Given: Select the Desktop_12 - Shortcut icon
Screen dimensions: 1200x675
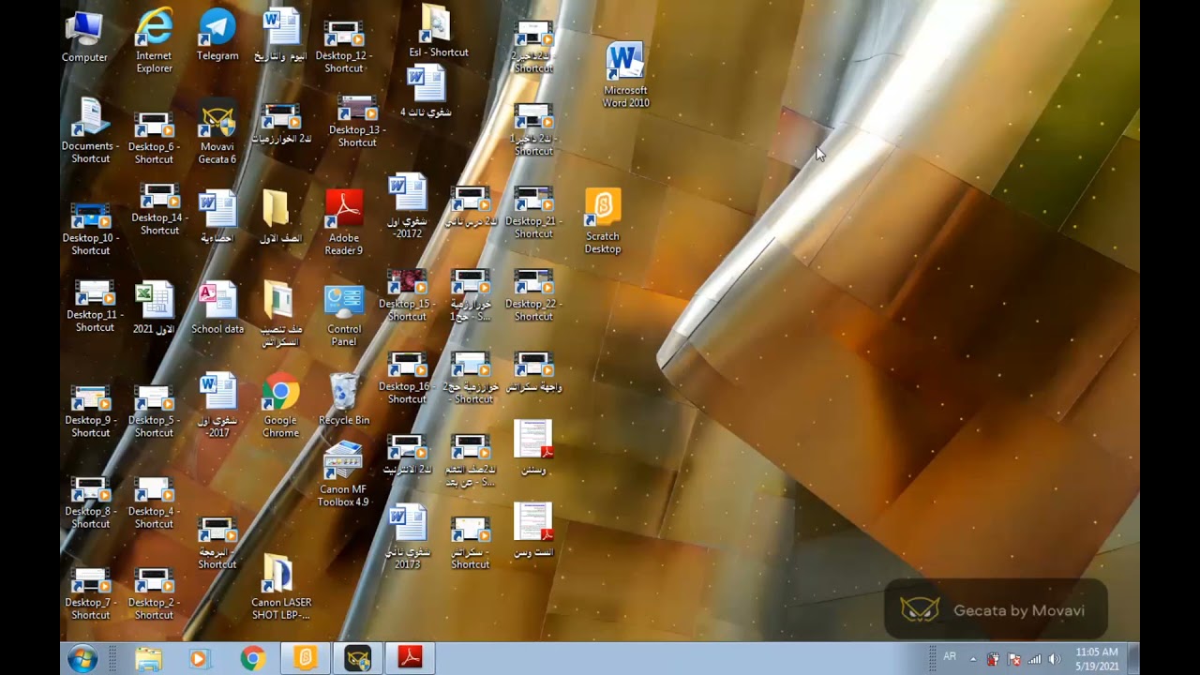Looking at the screenshot, I should pyautogui.click(x=344, y=47).
